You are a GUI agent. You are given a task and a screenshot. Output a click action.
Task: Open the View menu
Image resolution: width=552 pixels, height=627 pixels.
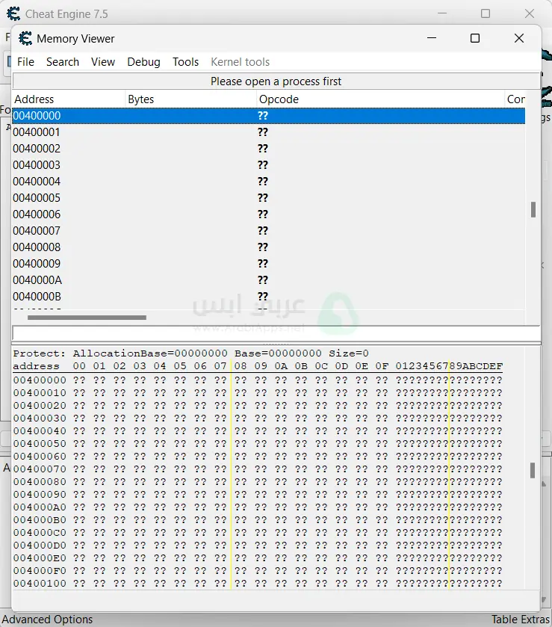(x=103, y=62)
